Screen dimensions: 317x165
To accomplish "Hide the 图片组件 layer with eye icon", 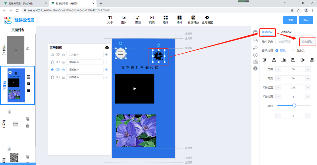I will coord(58,62).
